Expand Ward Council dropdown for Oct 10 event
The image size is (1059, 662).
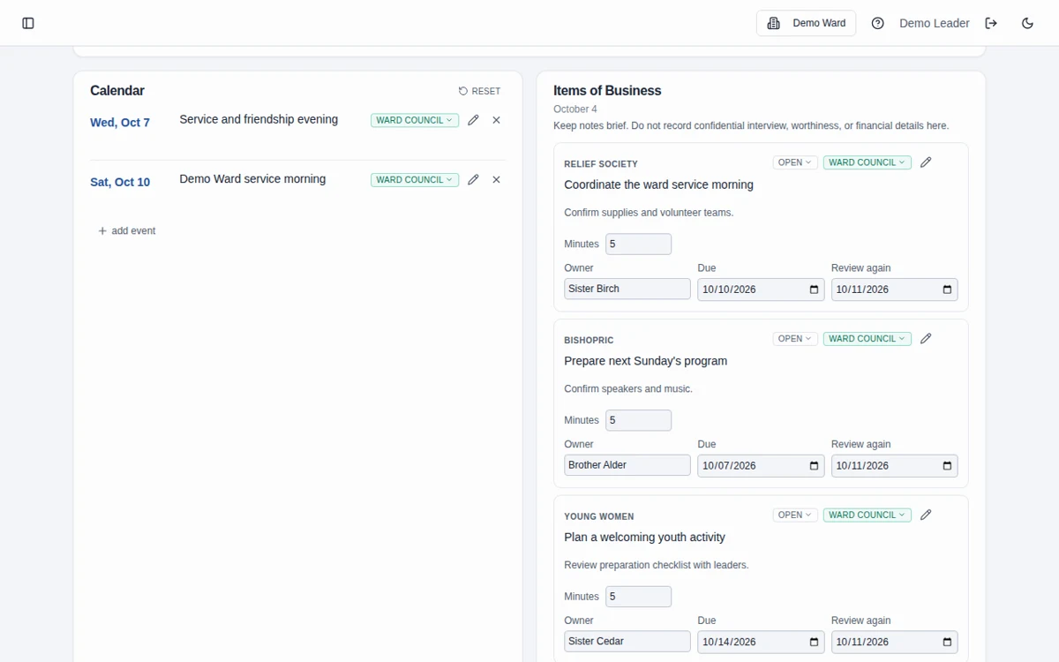(x=415, y=179)
